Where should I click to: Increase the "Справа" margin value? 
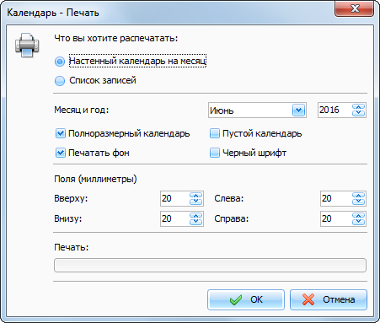358,216
